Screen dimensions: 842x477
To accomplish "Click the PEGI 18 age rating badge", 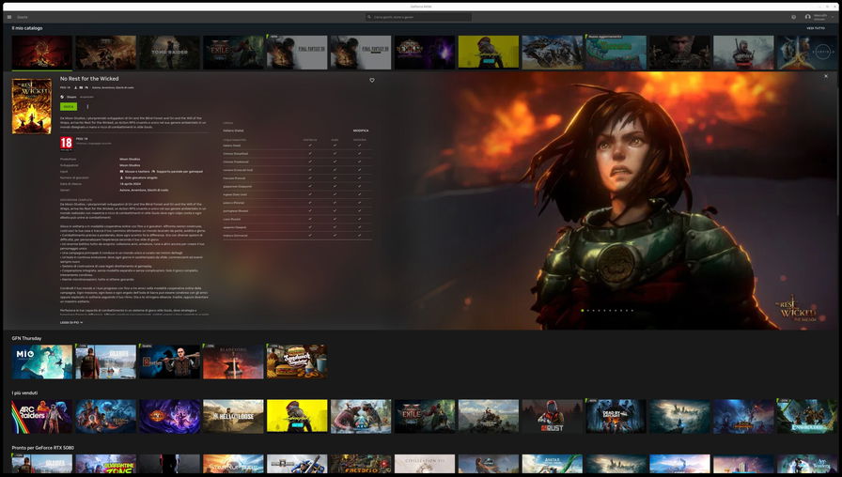I will click(x=66, y=143).
